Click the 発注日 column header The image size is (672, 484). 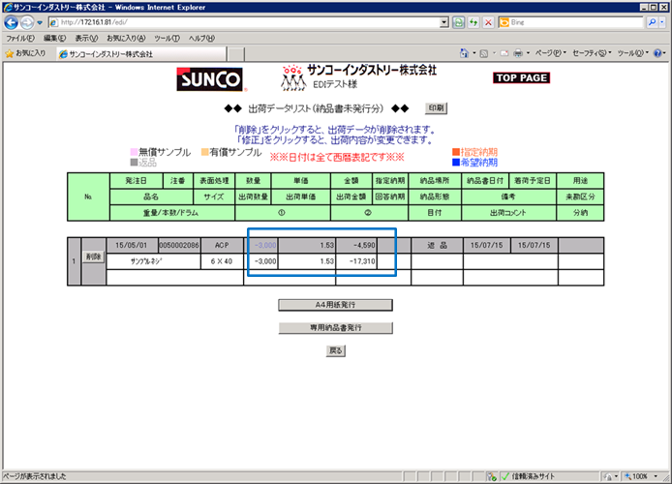point(136,181)
